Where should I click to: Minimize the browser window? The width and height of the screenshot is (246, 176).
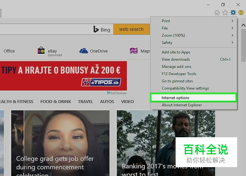coord(208,5)
